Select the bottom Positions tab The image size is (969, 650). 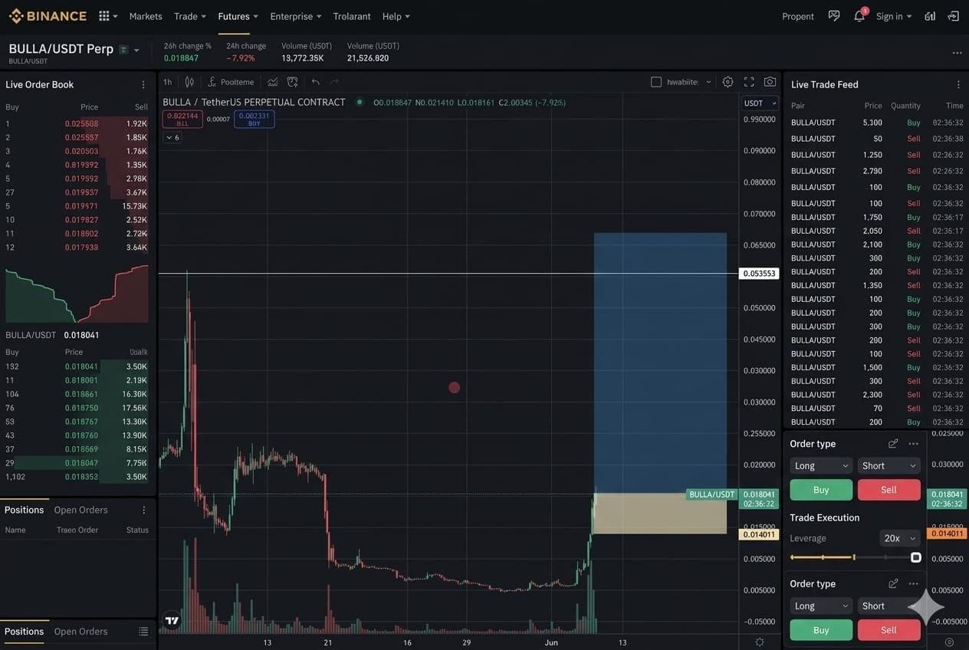(24, 632)
